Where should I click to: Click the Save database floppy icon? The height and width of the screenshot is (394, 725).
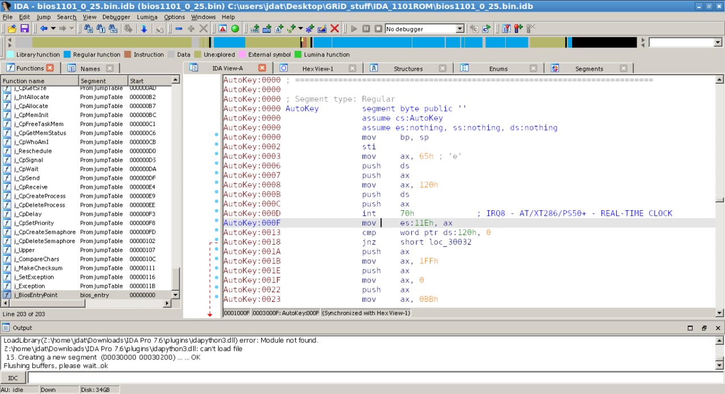pyautogui.click(x=24, y=29)
